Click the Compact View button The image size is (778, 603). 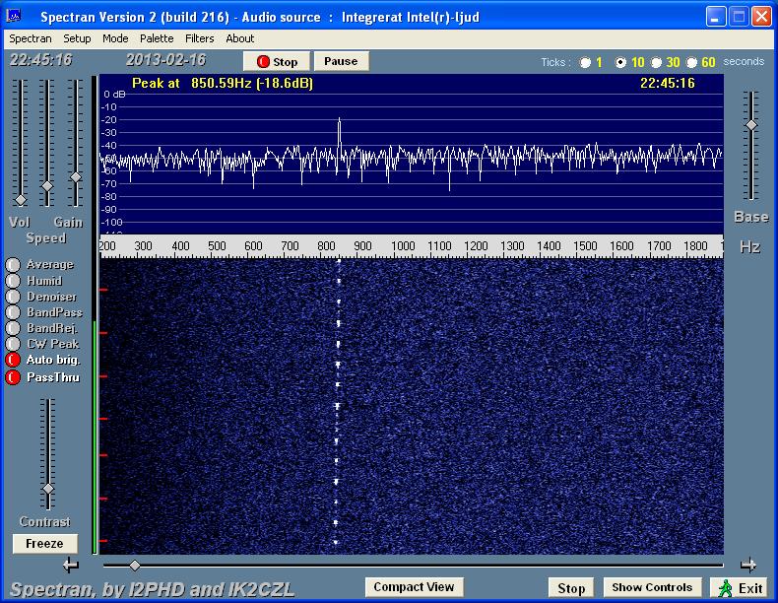[414, 587]
